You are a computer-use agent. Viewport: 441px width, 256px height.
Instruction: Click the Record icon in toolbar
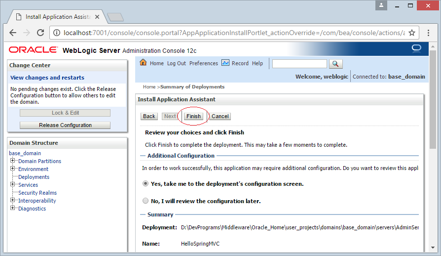point(225,63)
